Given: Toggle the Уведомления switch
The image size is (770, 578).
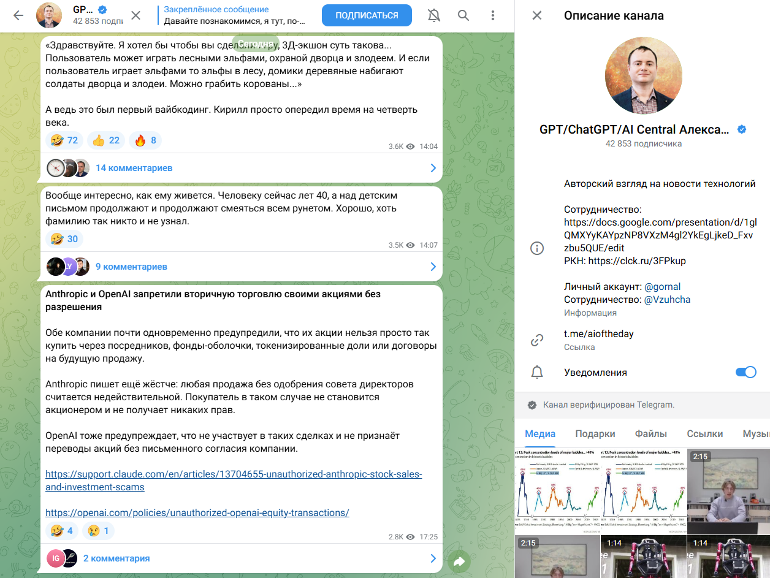Looking at the screenshot, I should [x=745, y=372].
